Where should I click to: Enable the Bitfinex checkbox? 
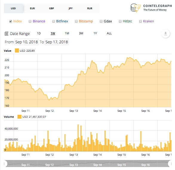(x=53, y=21)
